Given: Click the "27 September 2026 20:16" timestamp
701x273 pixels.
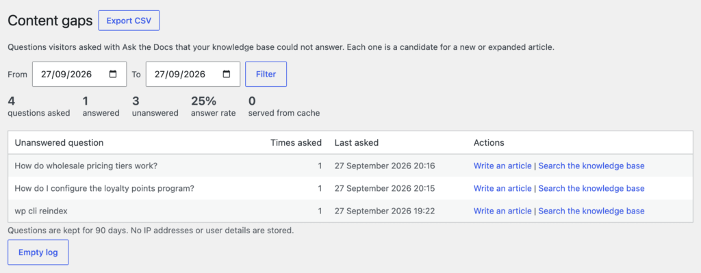Looking at the screenshot, I should click(385, 166).
